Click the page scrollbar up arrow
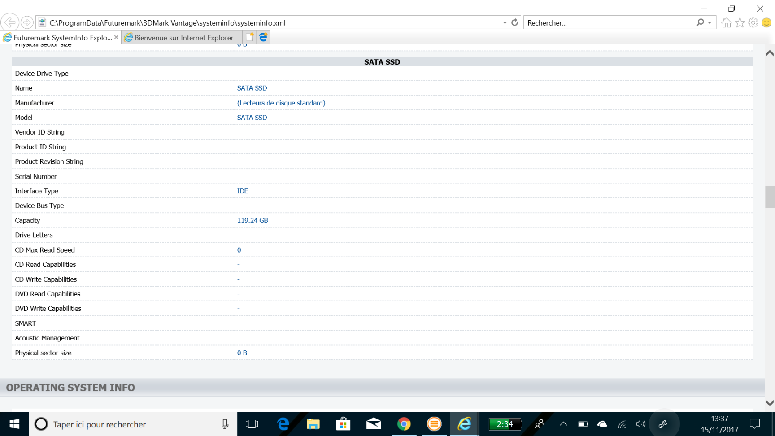The image size is (775, 436). click(x=770, y=53)
